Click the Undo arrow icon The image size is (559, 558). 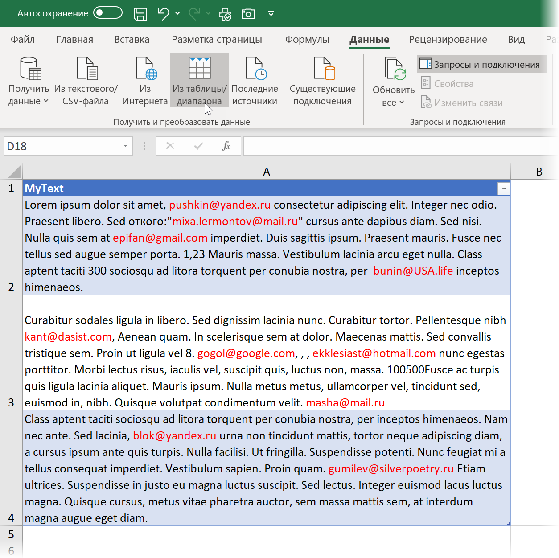(163, 13)
